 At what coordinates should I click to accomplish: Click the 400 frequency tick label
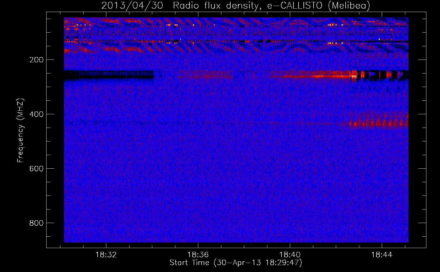pyautogui.click(x=36, y=114)
